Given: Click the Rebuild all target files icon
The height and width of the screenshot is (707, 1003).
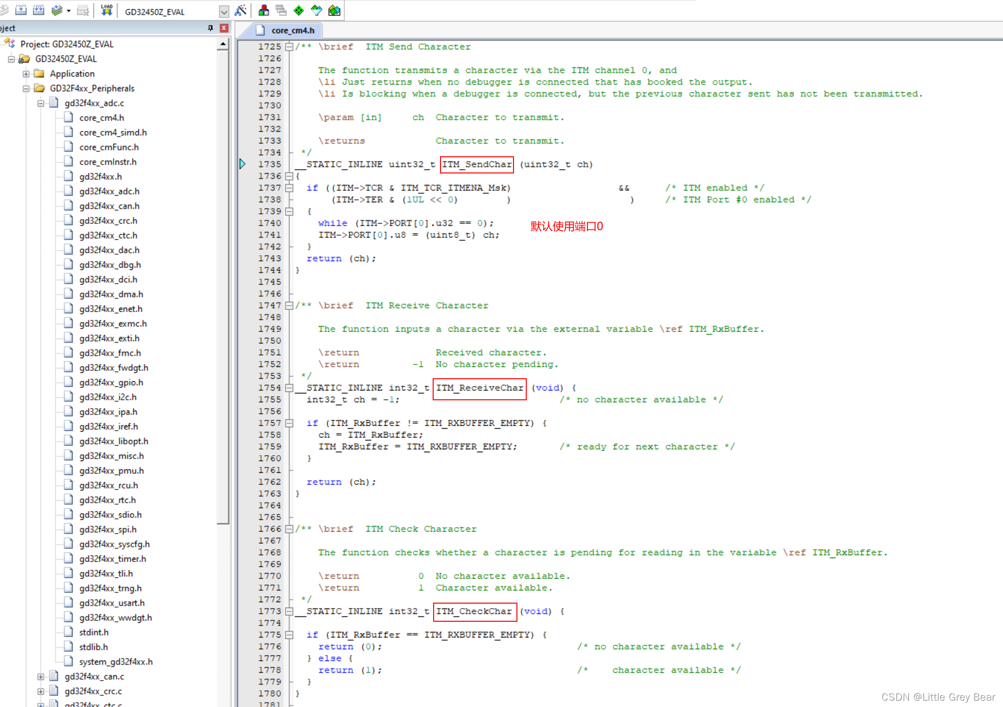Looking at the screenshot, I should click(38, 10).
